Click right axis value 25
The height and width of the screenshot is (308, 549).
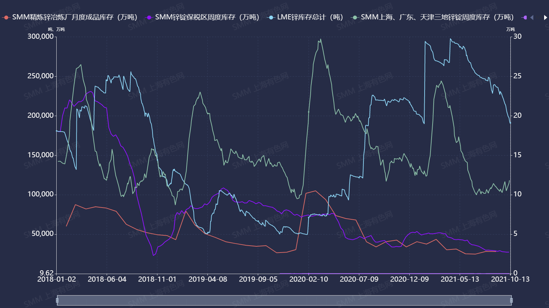coord(517,76)
